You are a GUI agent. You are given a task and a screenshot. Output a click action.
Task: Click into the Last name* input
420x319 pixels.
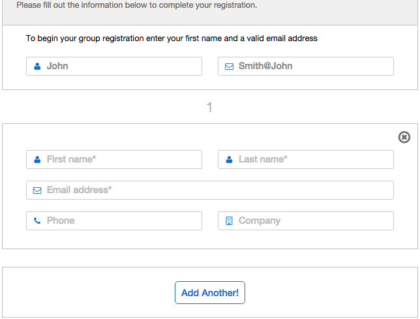click(313, 159)
